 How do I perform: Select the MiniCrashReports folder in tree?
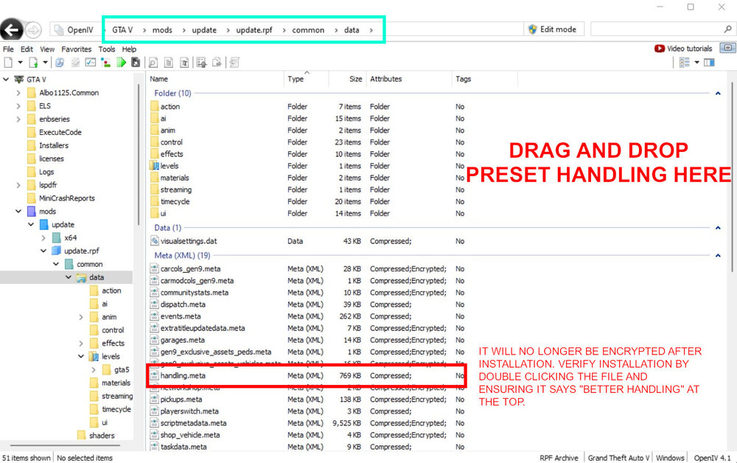pos(67,198)
